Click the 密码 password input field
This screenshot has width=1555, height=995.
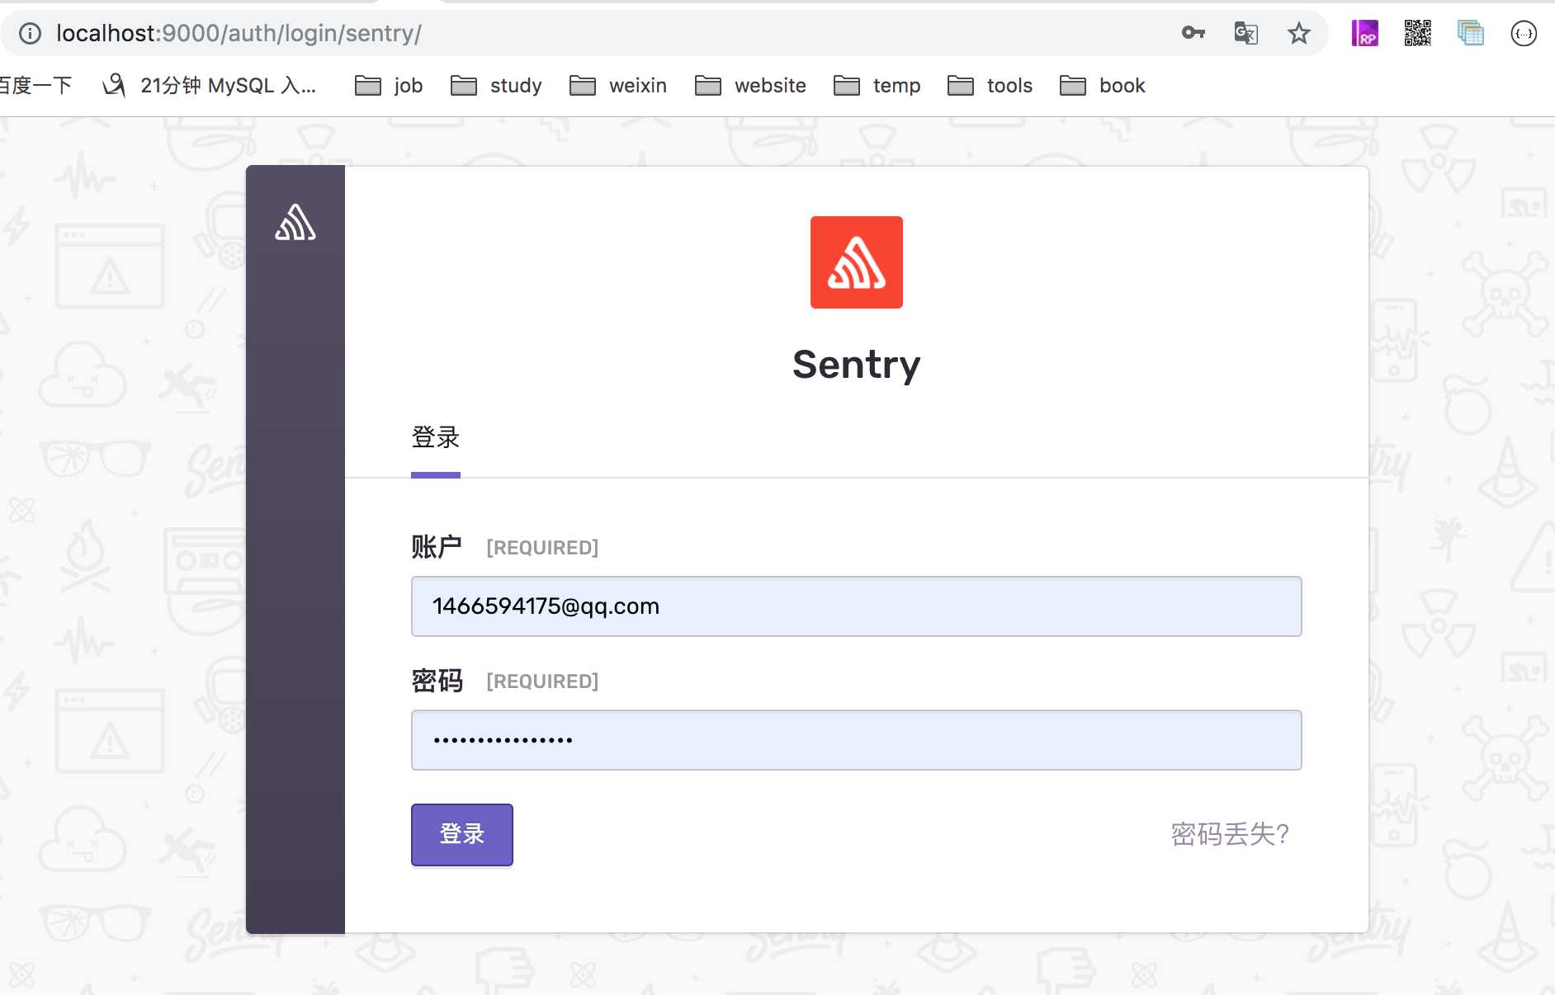click(857, 740)
